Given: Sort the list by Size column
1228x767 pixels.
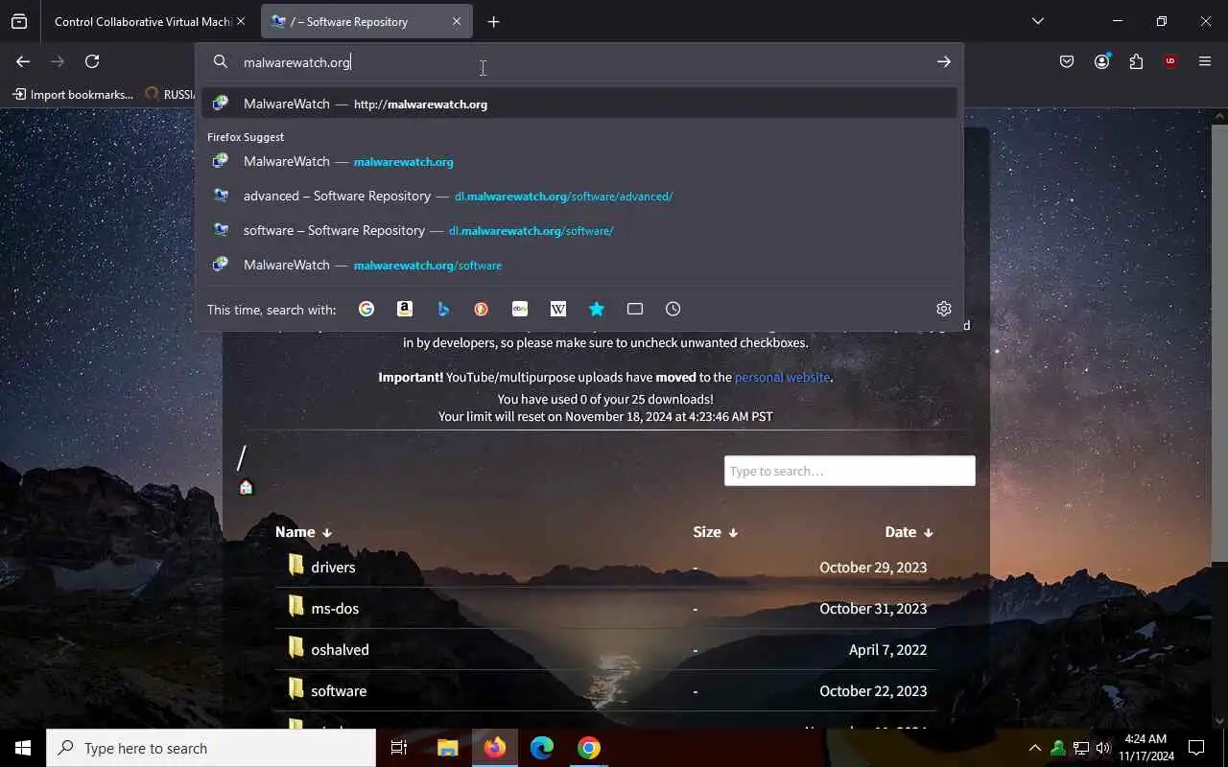Looking at the screenshot, I should 715,531.
